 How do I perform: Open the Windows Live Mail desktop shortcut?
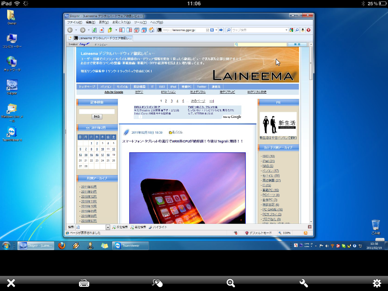[12, 113]
